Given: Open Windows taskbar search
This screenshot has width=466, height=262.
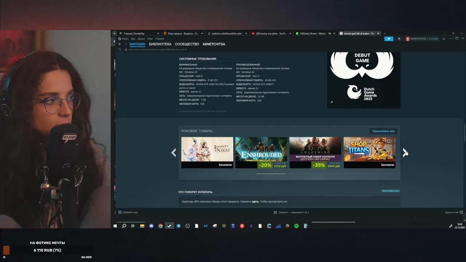Looking at the screenshot, I should point(124,226).
